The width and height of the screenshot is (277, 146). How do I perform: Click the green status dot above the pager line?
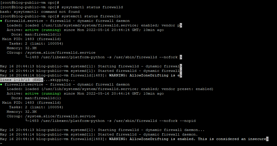(1, 21)
